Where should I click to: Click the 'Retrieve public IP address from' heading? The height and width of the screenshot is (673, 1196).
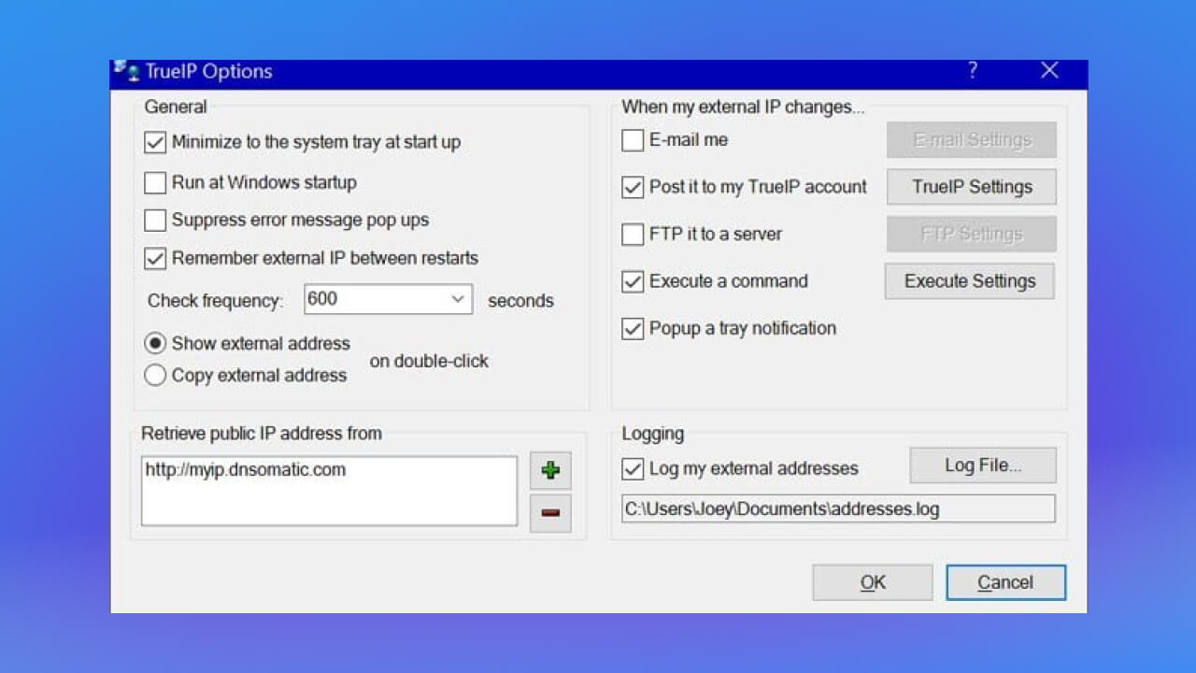[262, 433]
